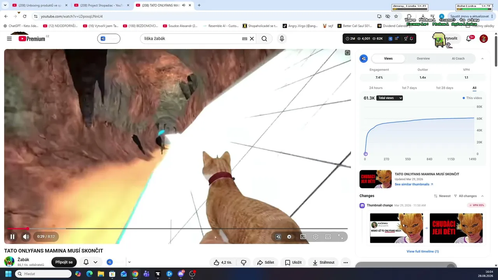Open Windows Start menu
The image size is (498, 280).
pyautogui.click(x=8, y=274)
